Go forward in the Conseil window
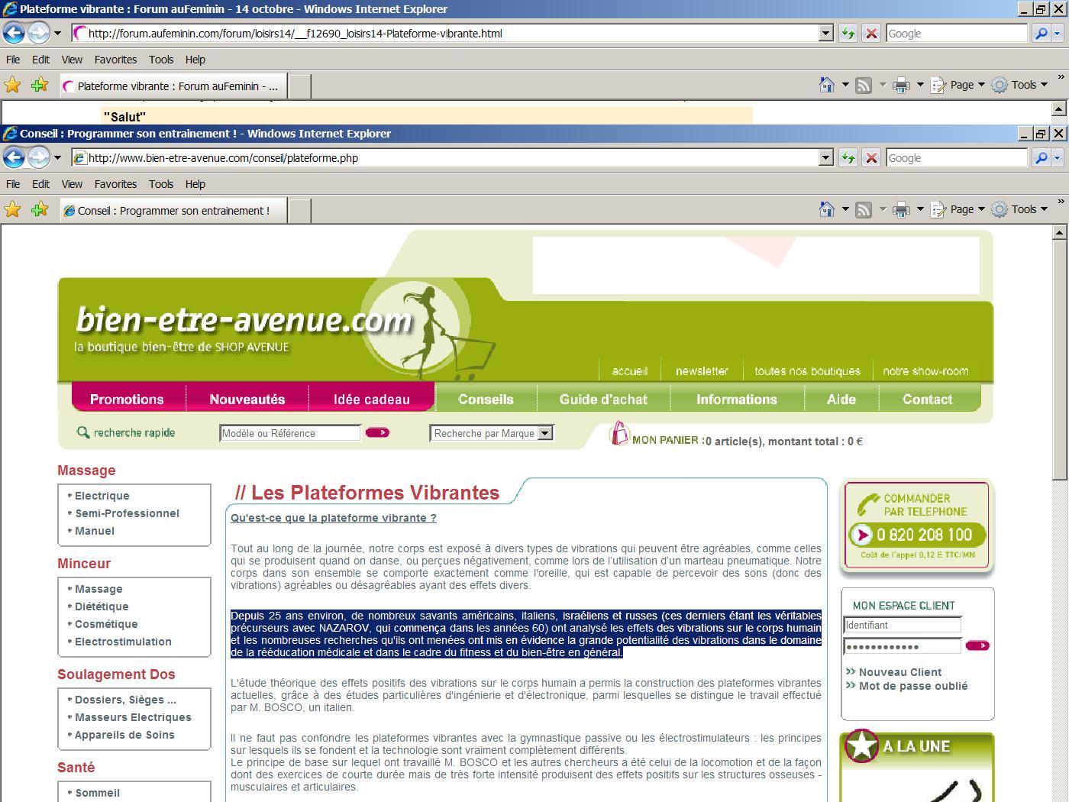The image size is (1069, 802). point(38,157)
